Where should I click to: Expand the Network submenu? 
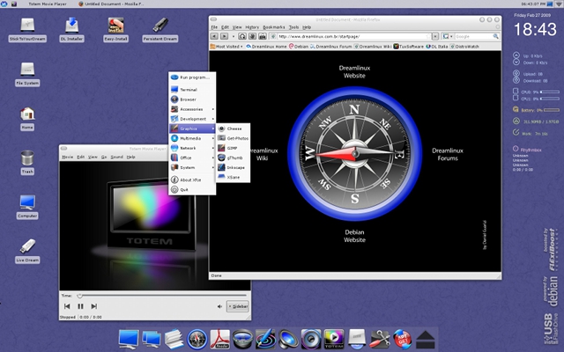coord(192,148)
